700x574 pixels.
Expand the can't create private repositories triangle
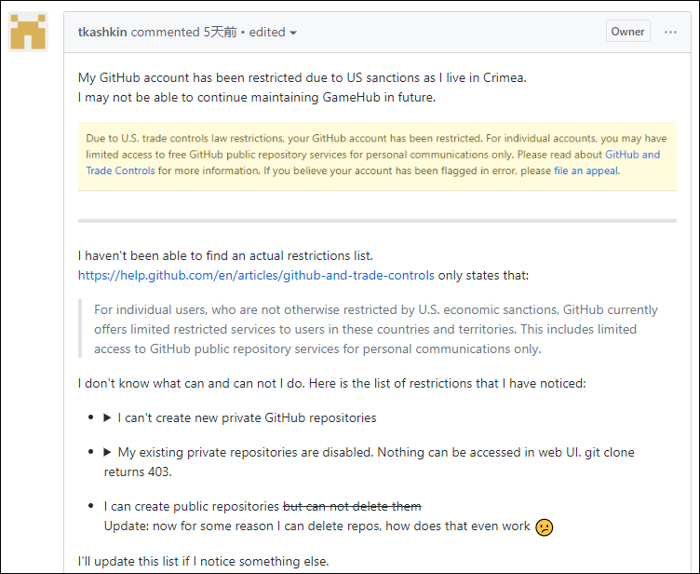pyautogui.click(x=108, y=417)
